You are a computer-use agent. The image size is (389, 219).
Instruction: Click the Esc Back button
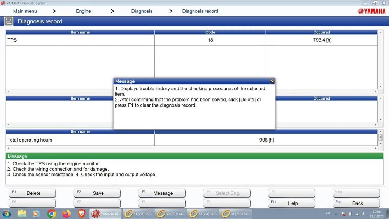(356, 203)
